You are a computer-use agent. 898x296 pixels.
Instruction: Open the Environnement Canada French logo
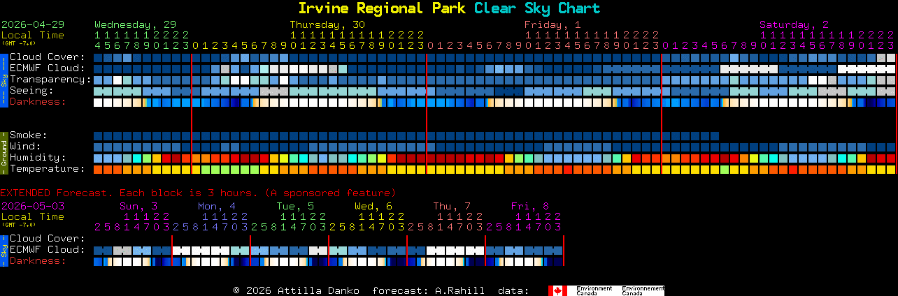point(643,290)
